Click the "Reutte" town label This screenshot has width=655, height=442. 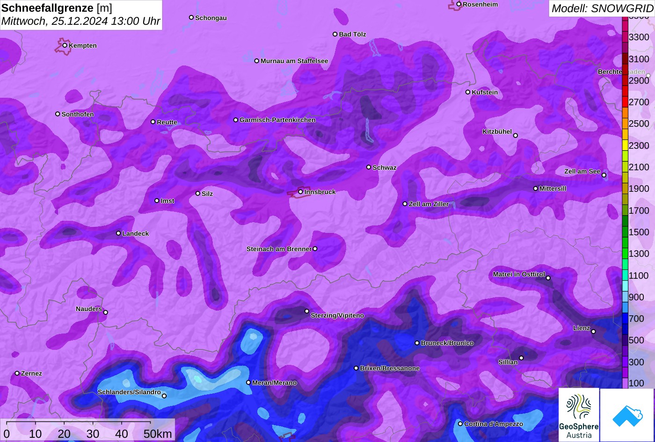point(167,122)
